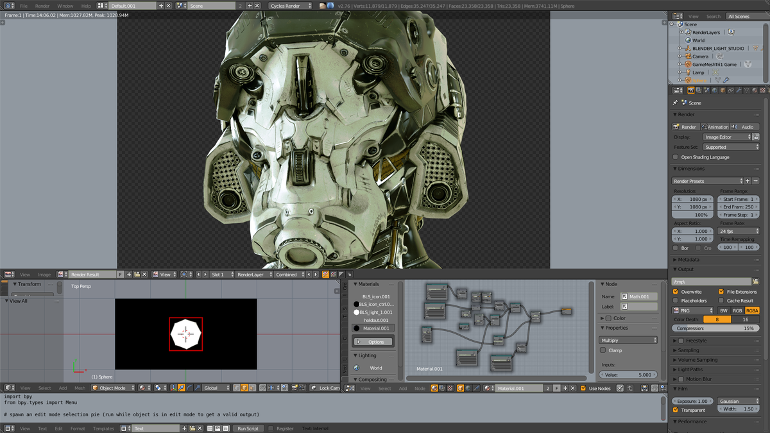Toggle the Use Nodes checkbox

coord(583,388)
